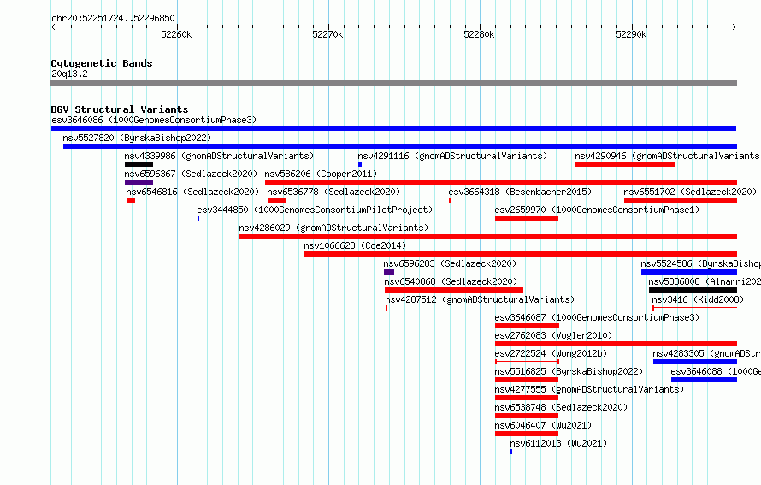761x485 pixels.
Task: Click the thin red esv2722524 feature line
Action: (527, 362)
